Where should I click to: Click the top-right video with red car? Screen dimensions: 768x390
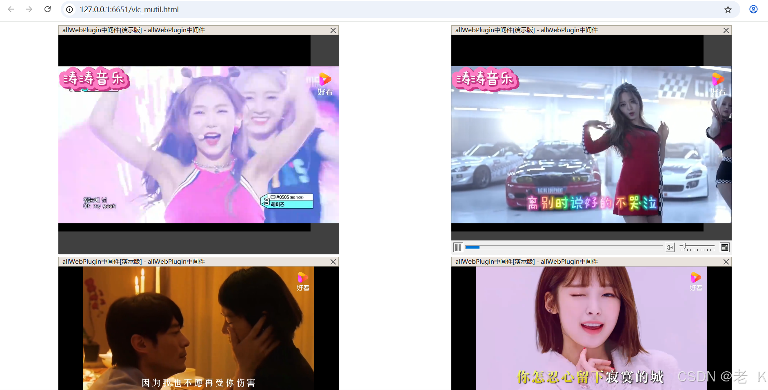click(x=591, y=145)
